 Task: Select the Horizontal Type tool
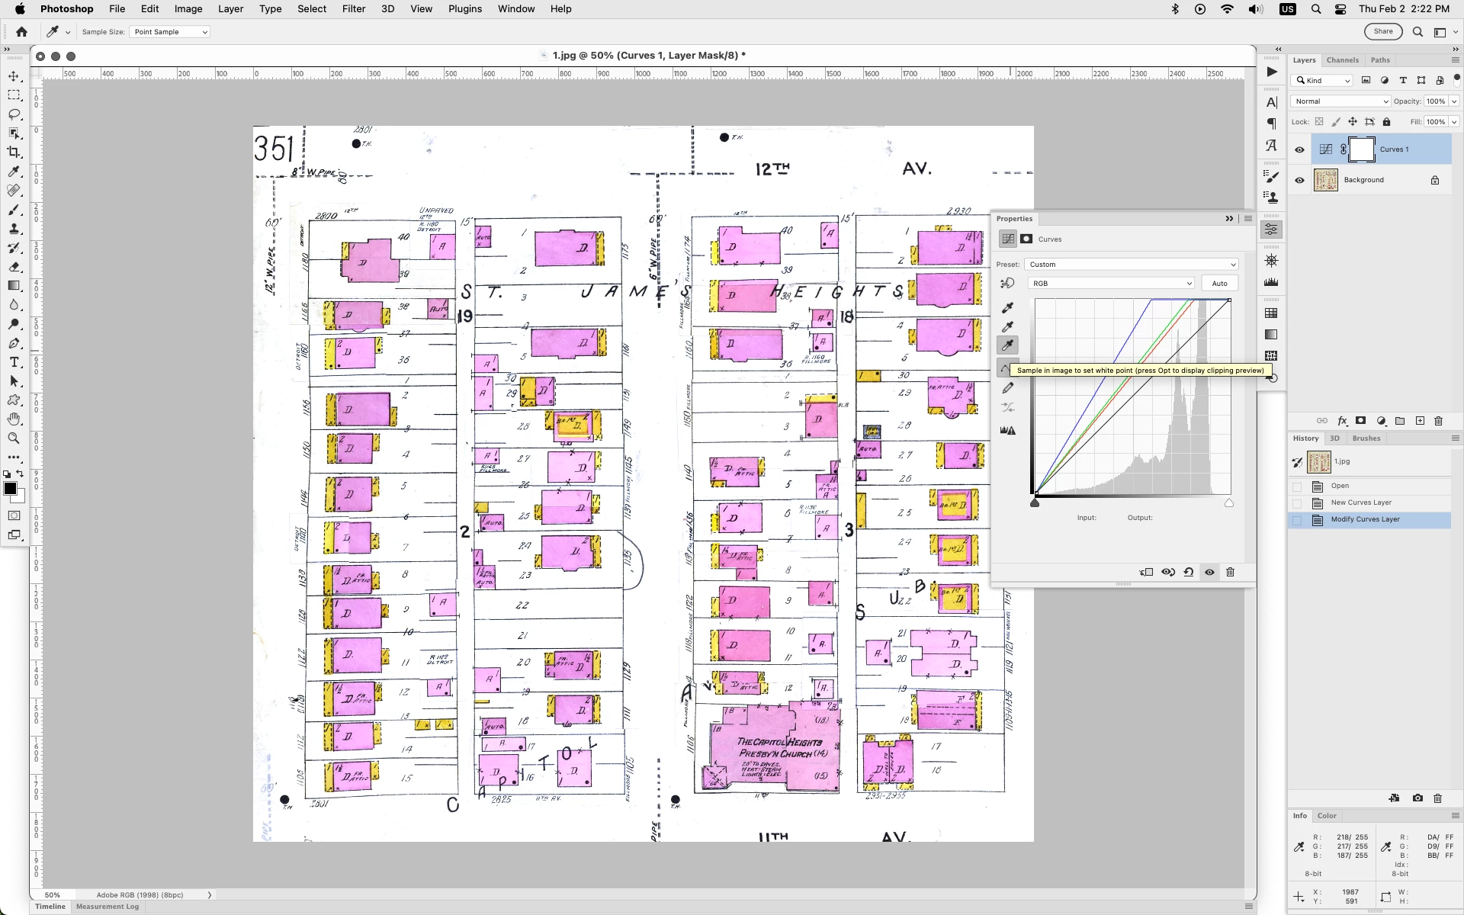(14, 362)
